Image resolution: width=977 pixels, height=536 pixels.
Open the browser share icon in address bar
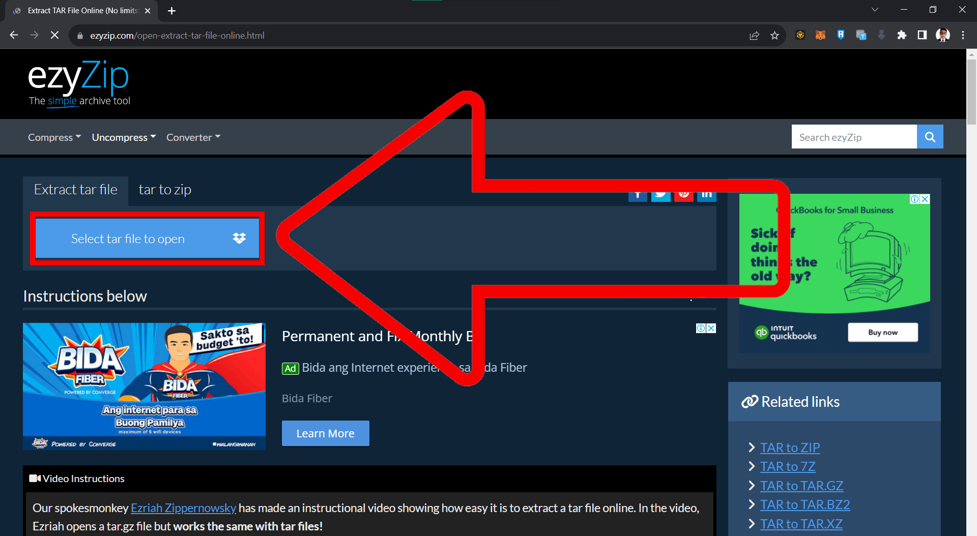(754, 35)
